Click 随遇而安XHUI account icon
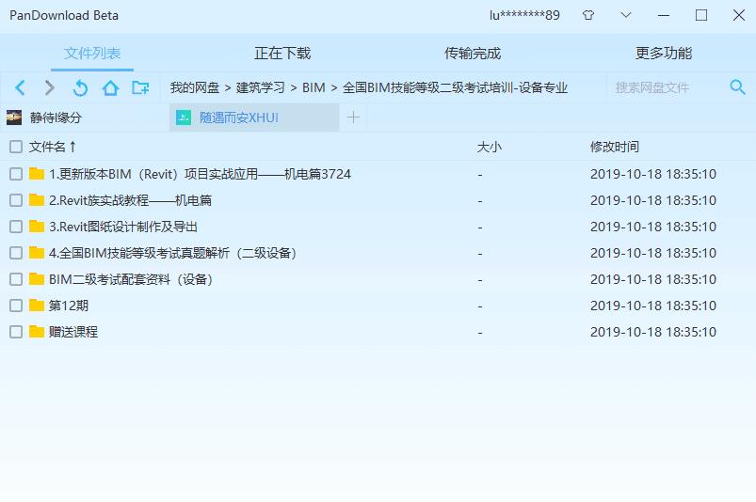The image size is (756, 502). point(184,118)
